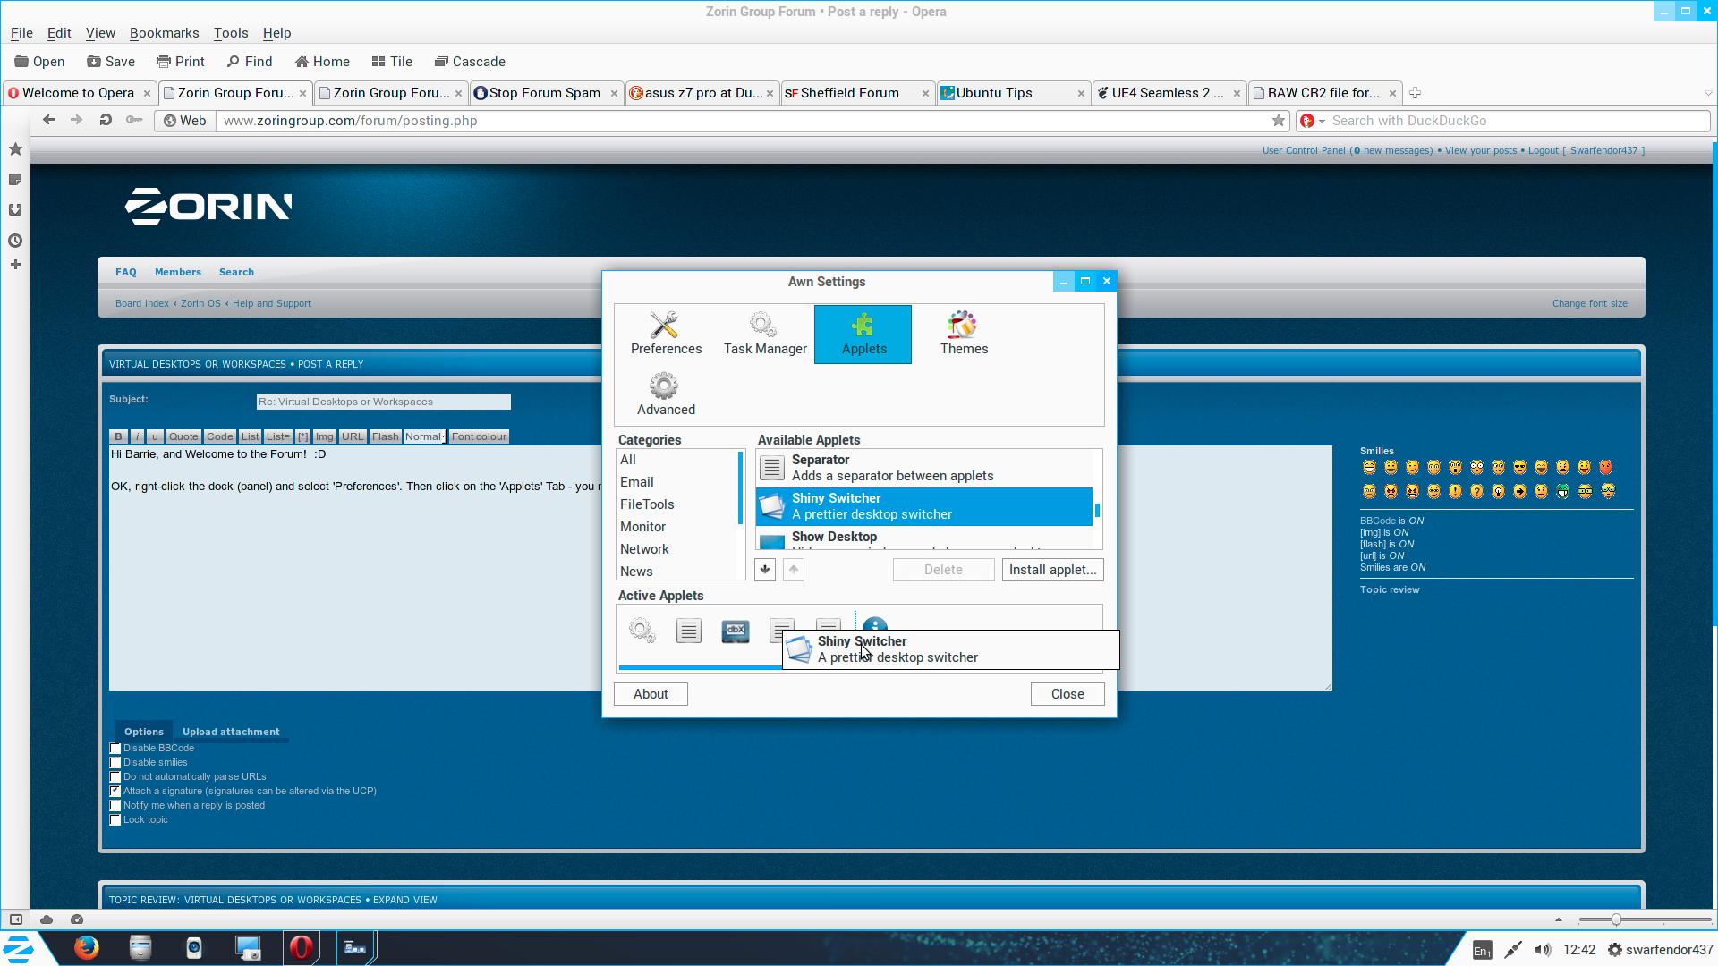Click the forward navigation arrow in Opera
The height and width of the screenshot is (966, 1718).
[77, 120]
